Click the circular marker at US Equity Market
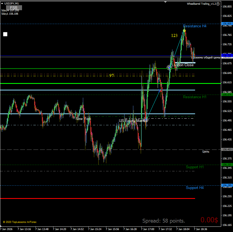233x232 pixels. pos(146,120)
